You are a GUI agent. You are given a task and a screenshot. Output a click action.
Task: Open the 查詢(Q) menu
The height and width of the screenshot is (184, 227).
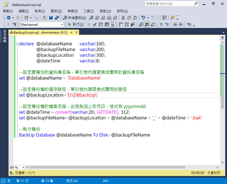click(56, 11)
